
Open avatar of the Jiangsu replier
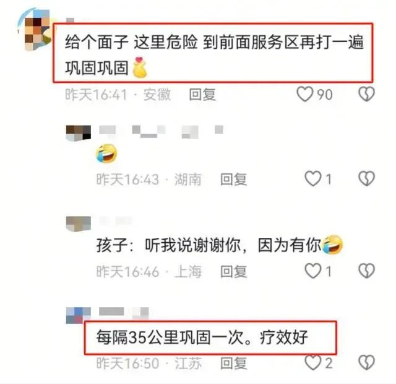click(x=79, y=315)
